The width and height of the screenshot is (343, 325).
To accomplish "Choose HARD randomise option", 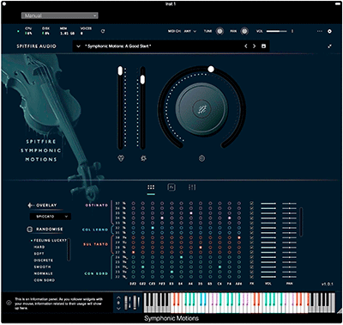I will click(x=39, y=247).
